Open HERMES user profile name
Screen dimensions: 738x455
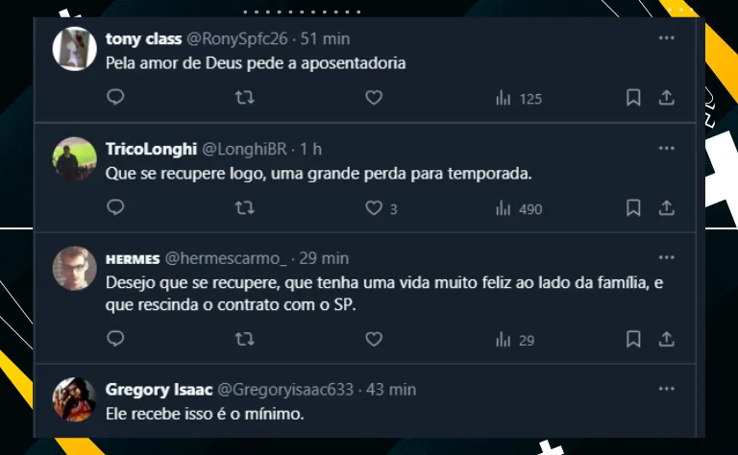coord(132,258)
